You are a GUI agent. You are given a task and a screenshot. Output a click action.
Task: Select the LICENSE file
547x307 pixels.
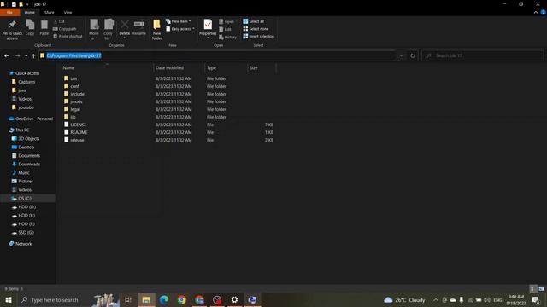point(78,125)
